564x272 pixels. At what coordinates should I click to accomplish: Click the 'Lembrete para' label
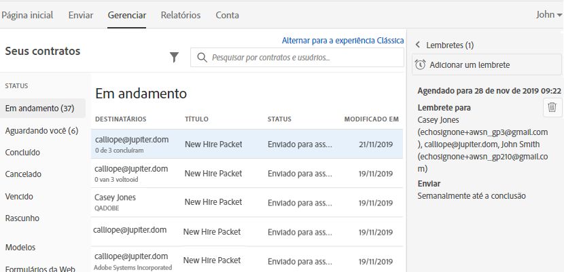click(444, 108)
